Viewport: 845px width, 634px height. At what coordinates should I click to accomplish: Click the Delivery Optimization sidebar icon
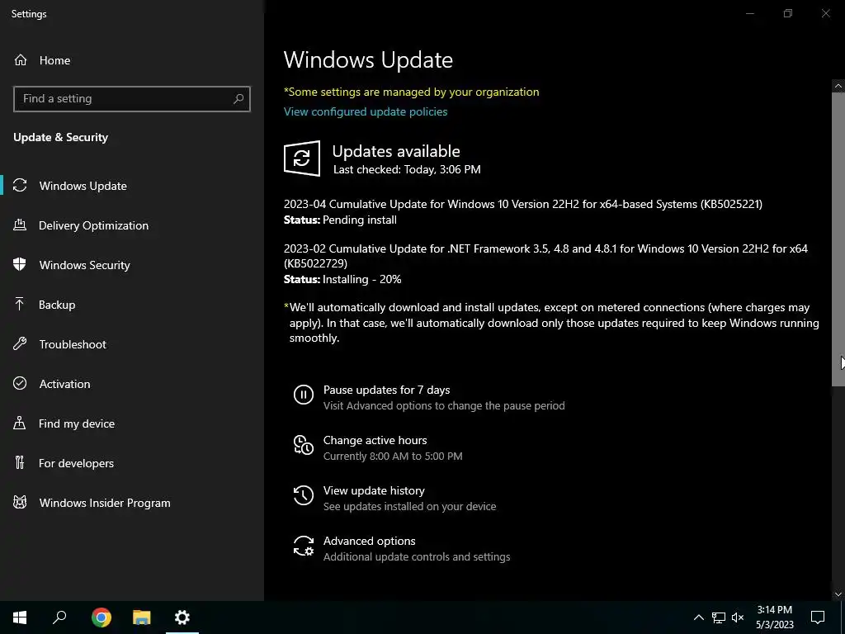20,225
